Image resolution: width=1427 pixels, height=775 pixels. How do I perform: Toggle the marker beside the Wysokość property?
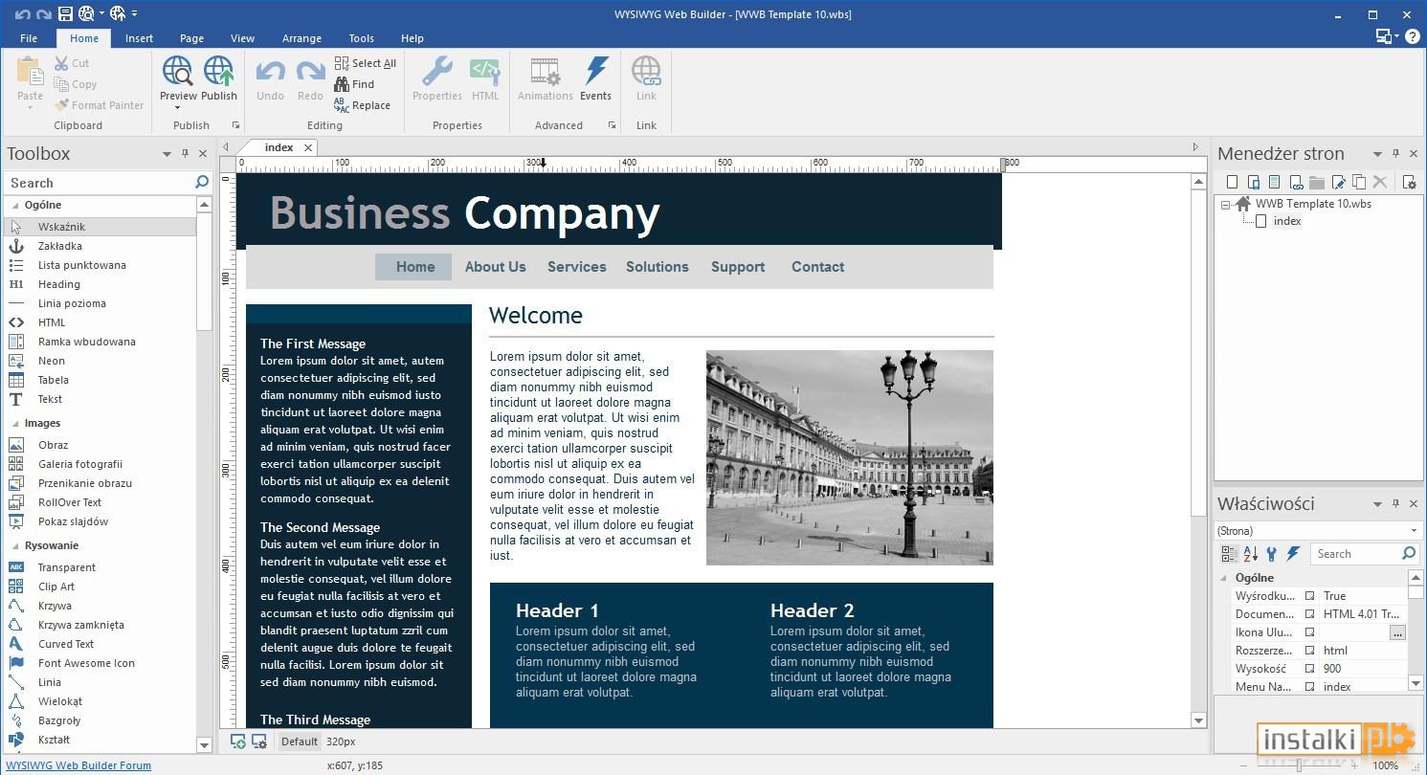(x=1310, y=669)
